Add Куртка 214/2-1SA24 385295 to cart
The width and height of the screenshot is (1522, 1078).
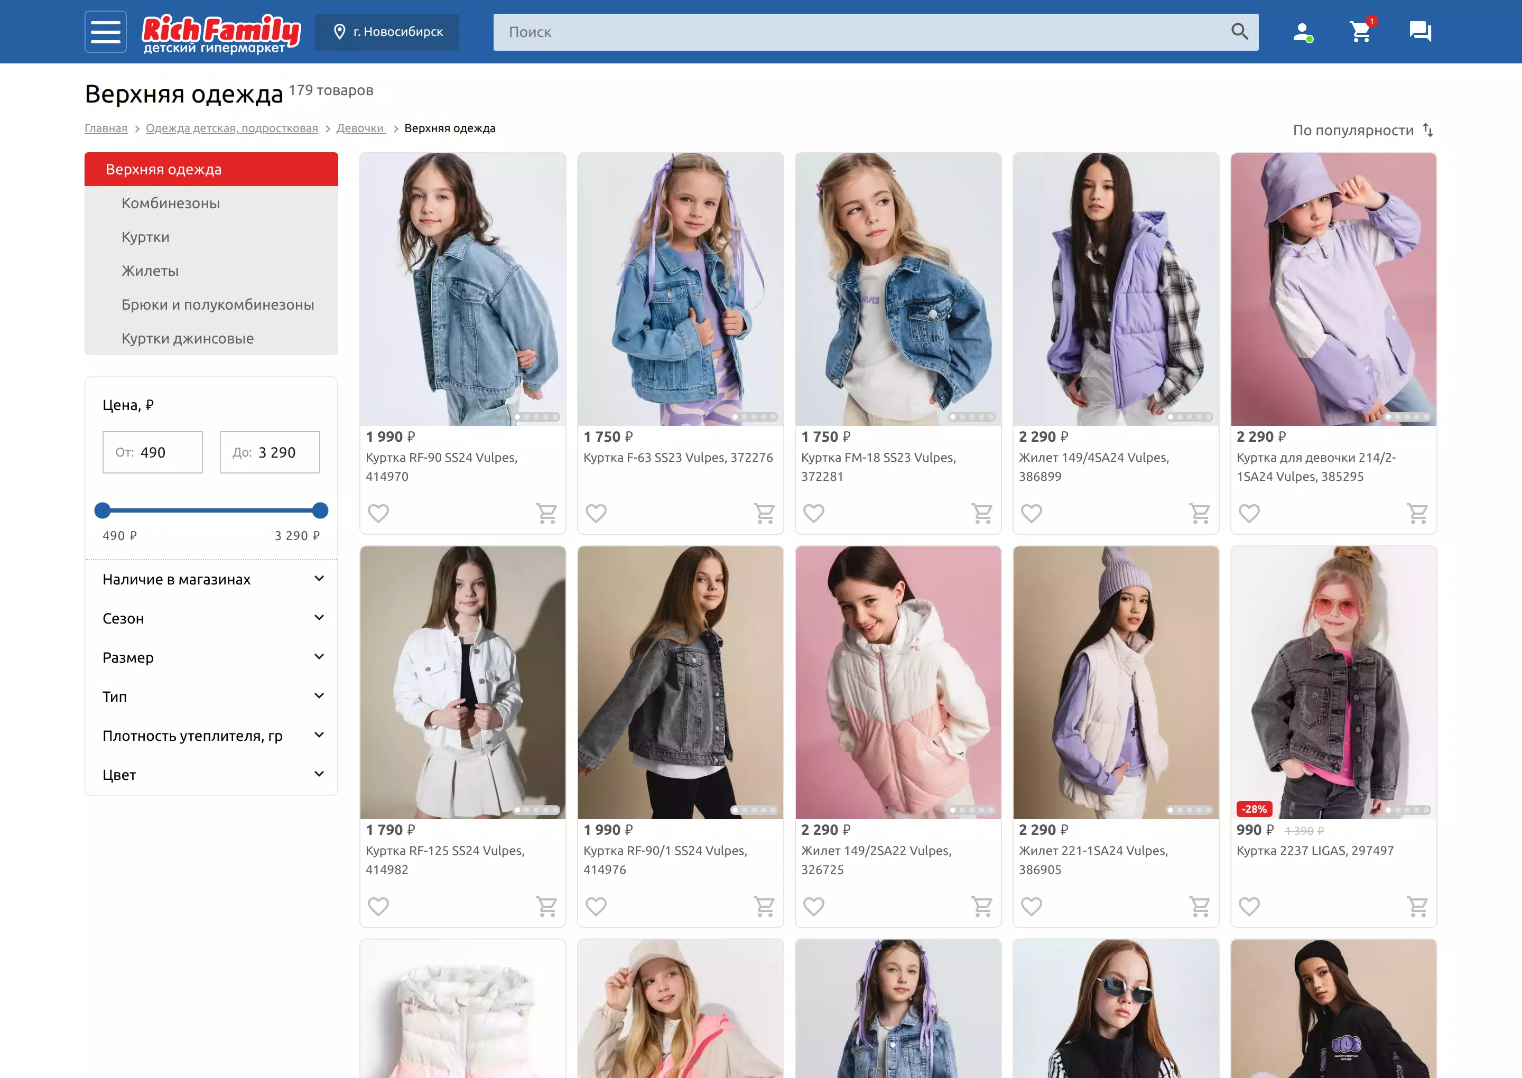pyautogui.click(x=1417, y=513)
